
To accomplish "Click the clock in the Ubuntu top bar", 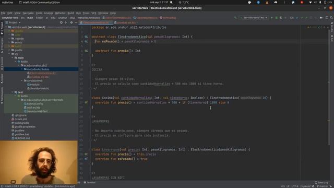I will pos(159,2).
